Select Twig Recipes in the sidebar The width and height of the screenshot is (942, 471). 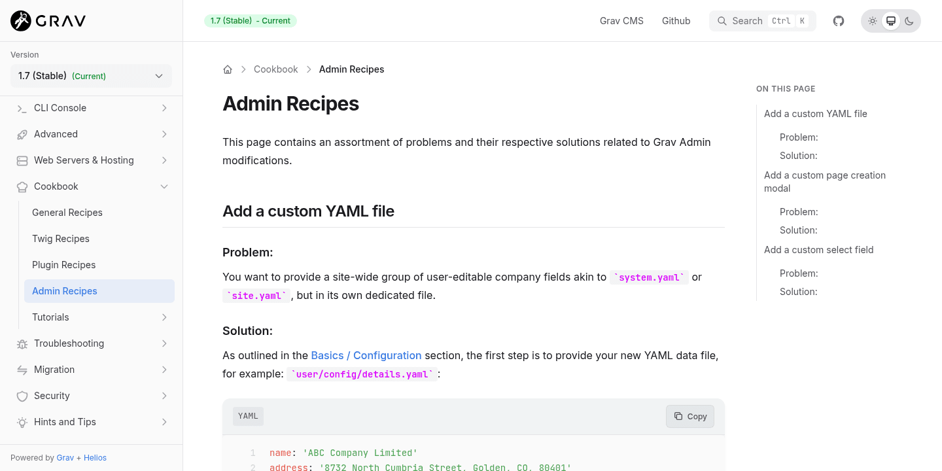click(60, 239)
